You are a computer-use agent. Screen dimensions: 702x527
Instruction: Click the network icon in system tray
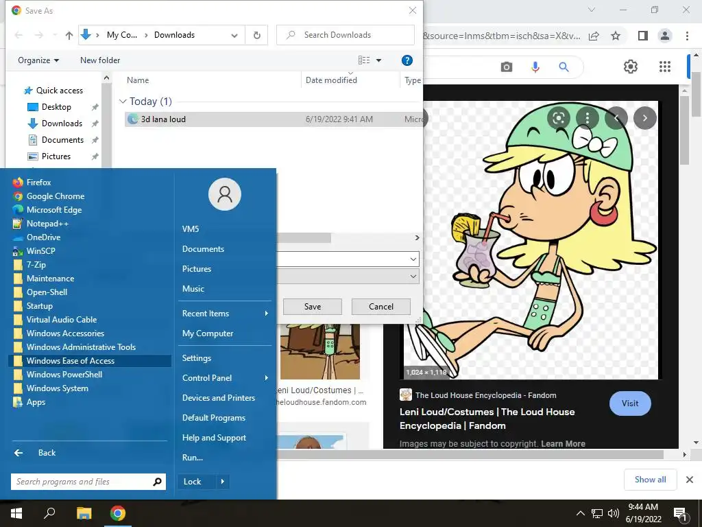(597, 513)
